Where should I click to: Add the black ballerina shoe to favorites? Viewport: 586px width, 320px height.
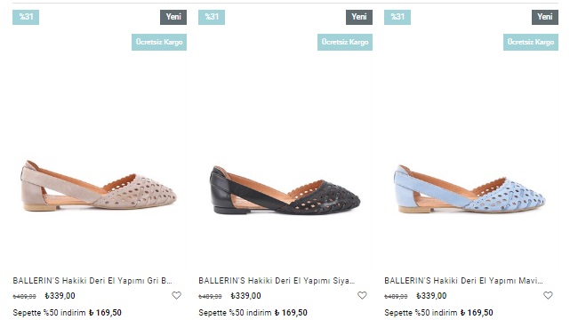362,295
